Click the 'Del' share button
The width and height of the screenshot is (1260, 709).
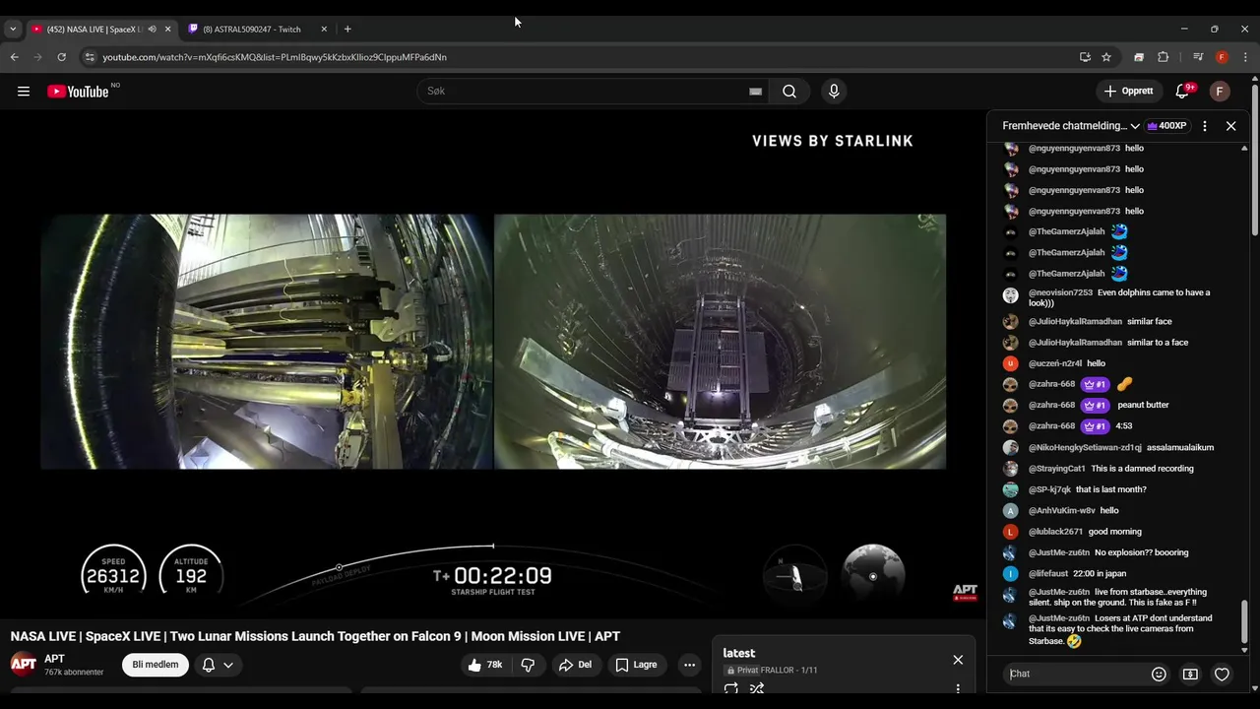pos(575,665)
